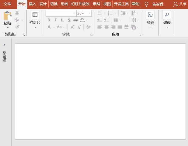The image size is (188, 146).
Task: Click the new slide (幻灯片) icon
Action: pos(35,15)
